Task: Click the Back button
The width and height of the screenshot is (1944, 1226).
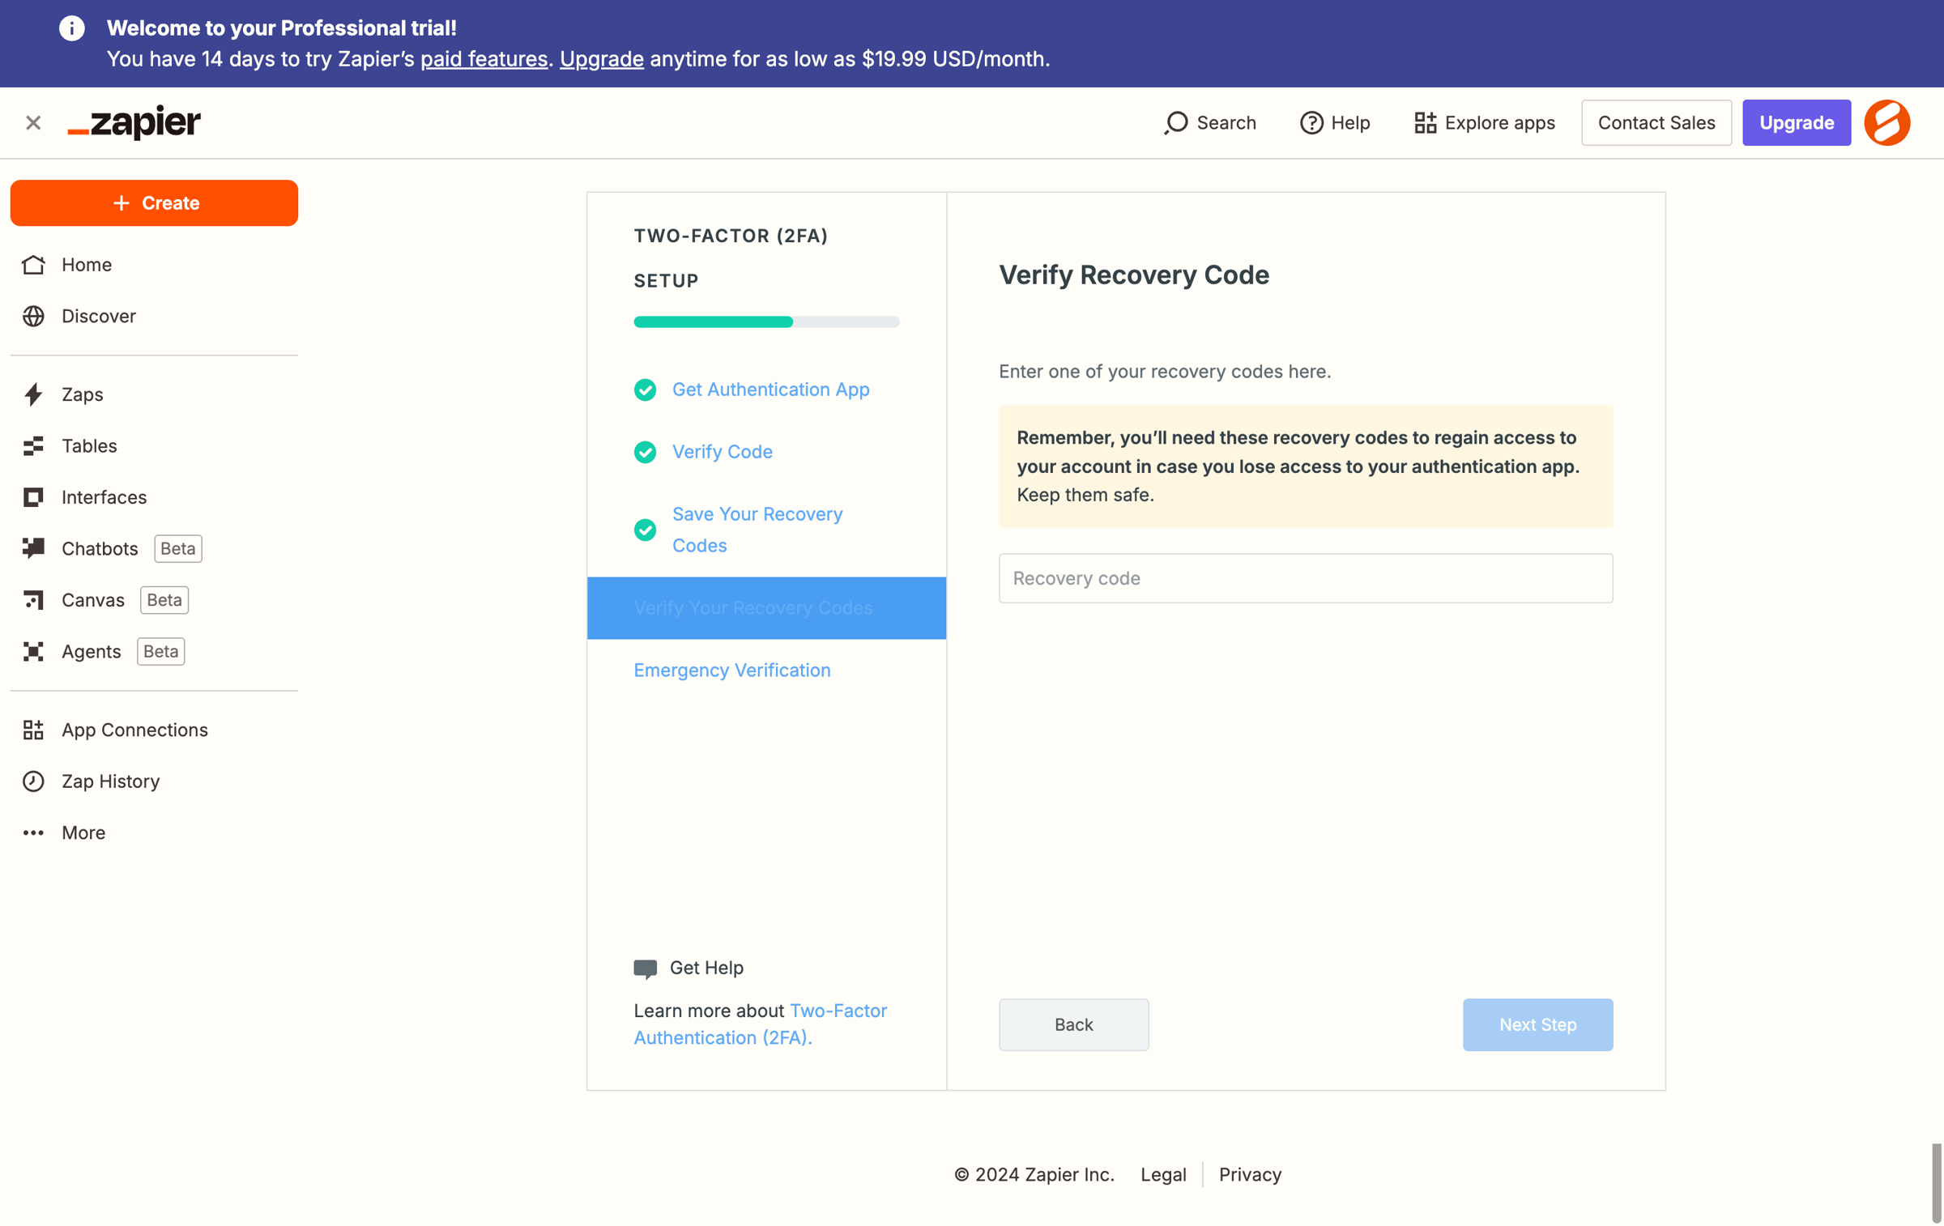Action: point(1073,1024)
